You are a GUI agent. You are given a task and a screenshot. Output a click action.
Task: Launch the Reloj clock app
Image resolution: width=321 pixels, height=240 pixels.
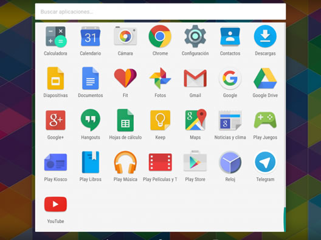point(230,162)
